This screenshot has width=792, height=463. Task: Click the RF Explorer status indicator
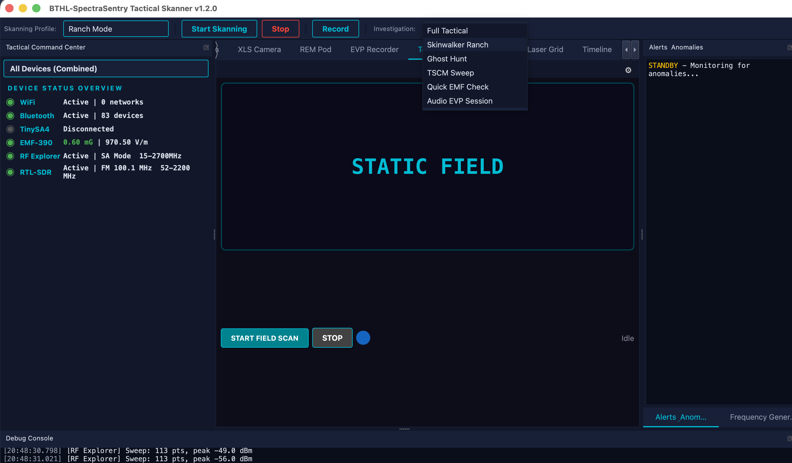click(10, 156)
